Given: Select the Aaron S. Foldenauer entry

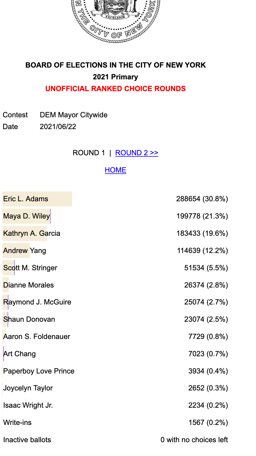Looking at the screenshot, I should tap(115, 336).
